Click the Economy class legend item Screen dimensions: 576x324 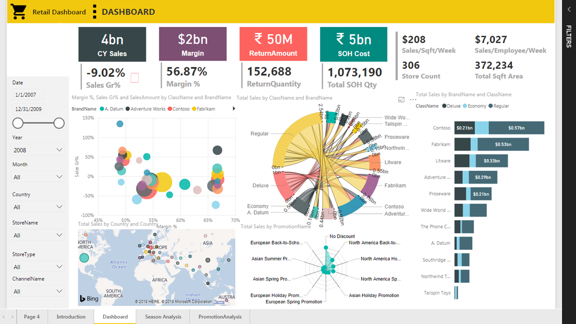475,106
